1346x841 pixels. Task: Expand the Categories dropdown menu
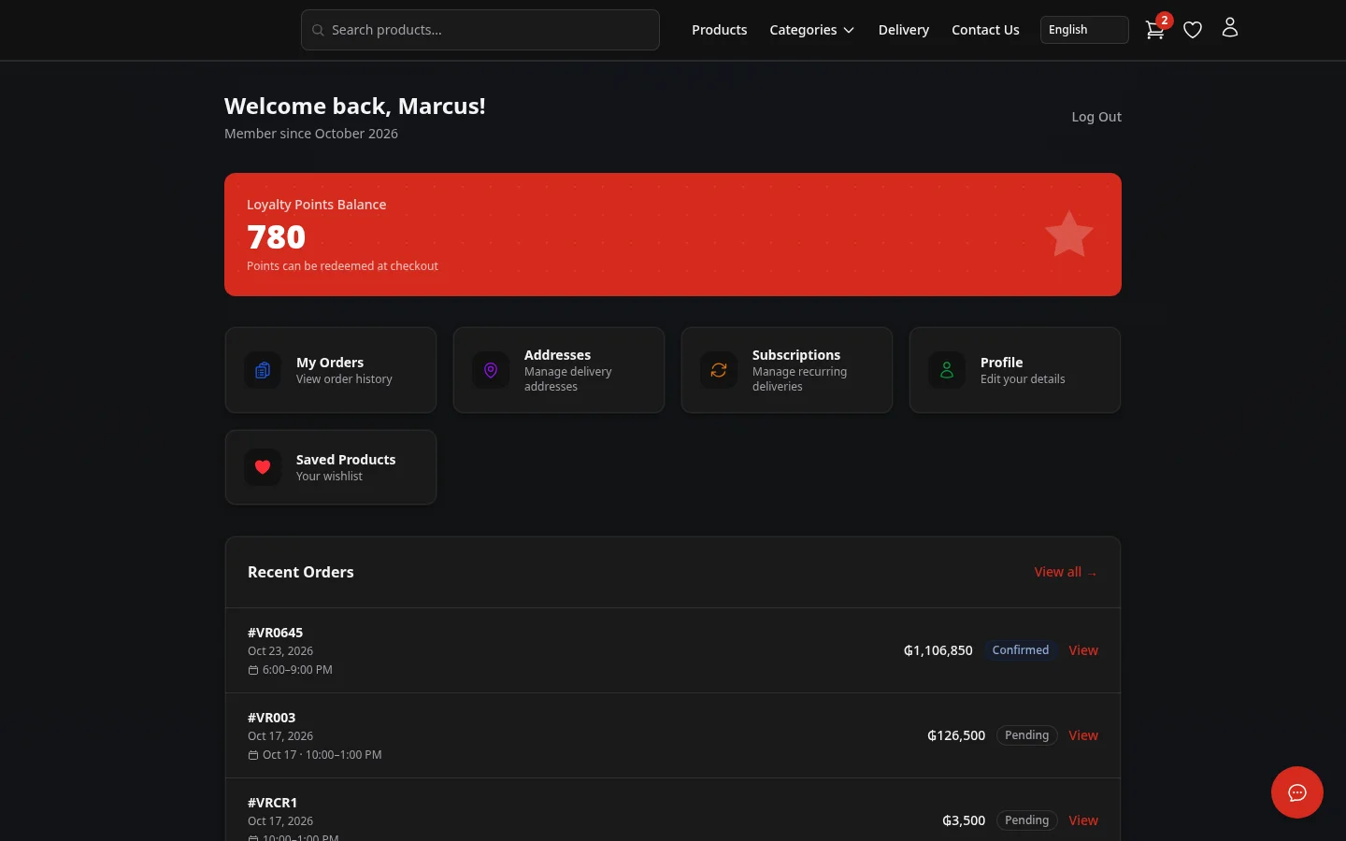pos(811,30)
